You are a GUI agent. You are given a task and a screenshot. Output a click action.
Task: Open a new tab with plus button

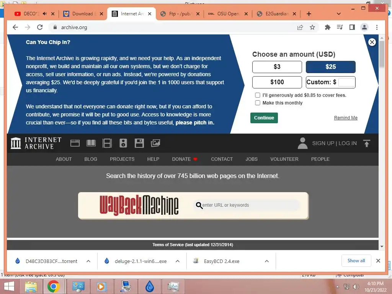309,14
